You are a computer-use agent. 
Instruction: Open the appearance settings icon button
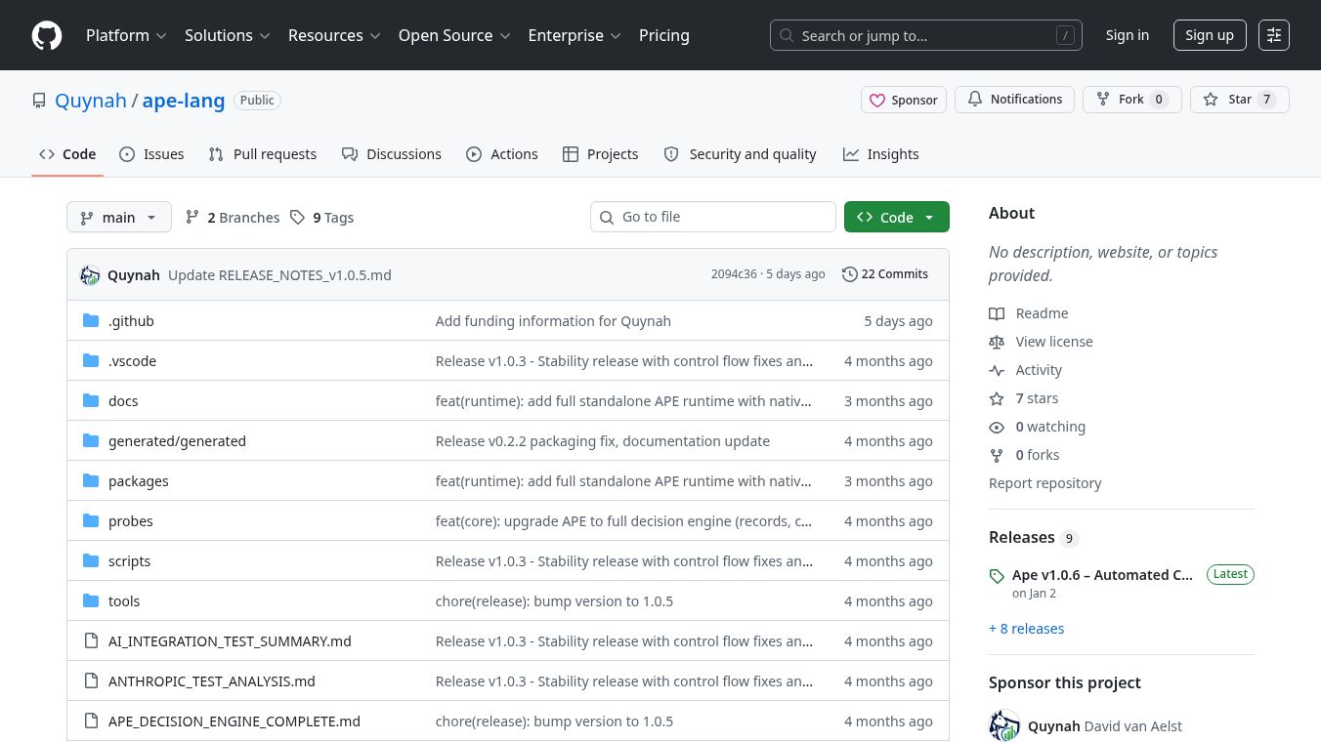[x=1273, y=35]
